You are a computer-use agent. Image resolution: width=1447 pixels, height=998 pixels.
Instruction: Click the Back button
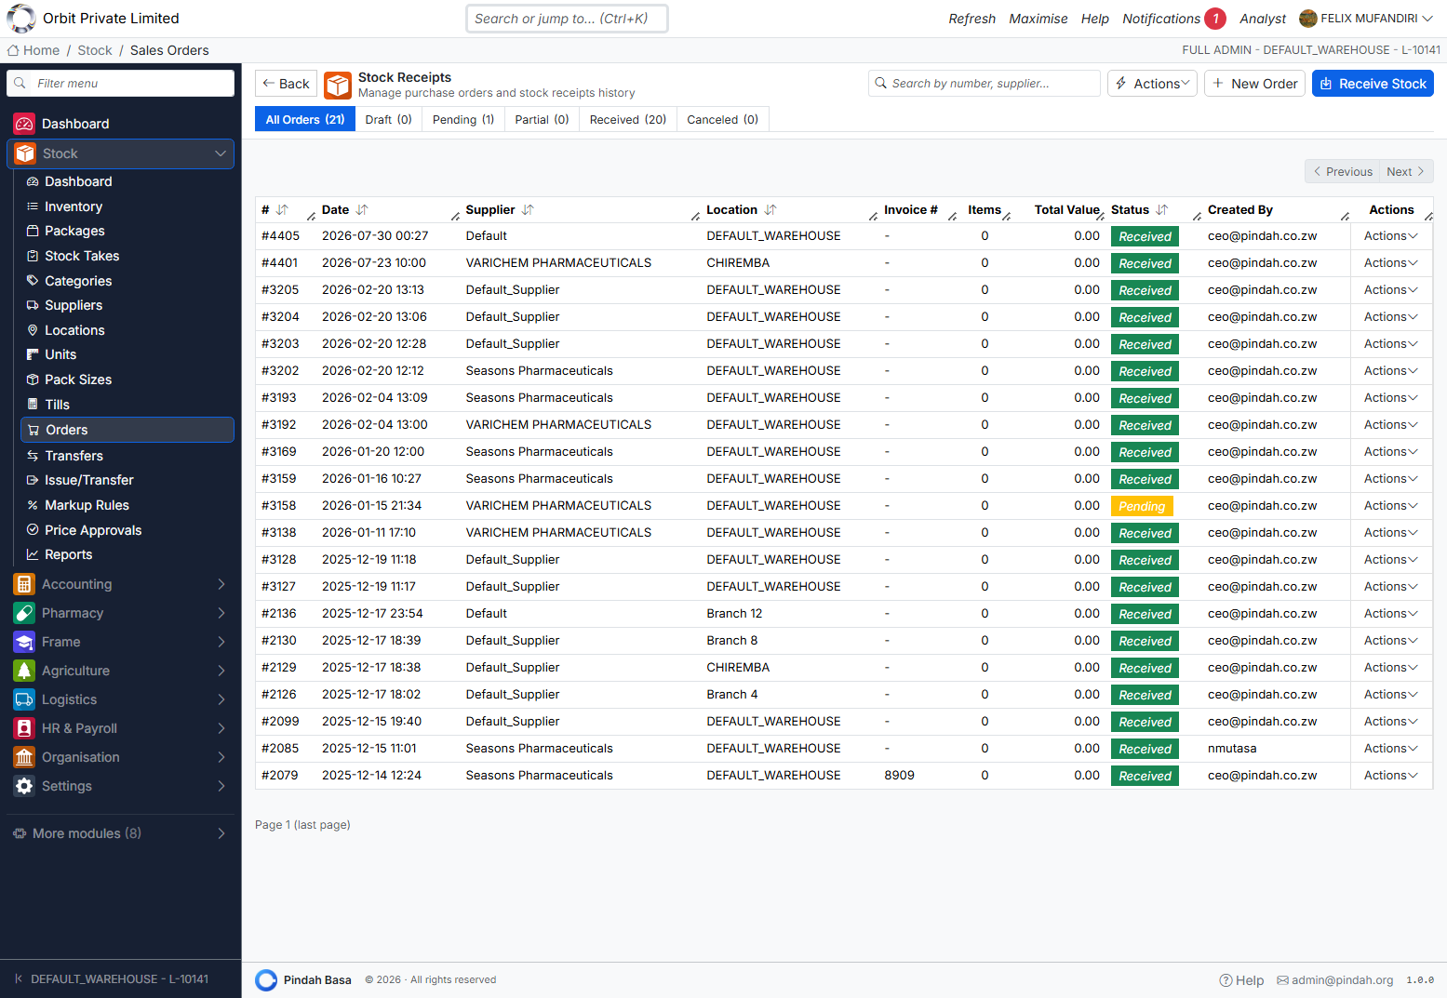[x=286, y=84]
